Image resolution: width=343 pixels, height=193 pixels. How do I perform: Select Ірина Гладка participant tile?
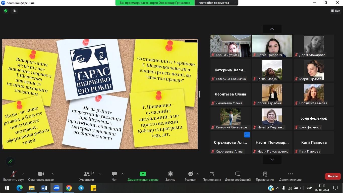click(272, 70)
